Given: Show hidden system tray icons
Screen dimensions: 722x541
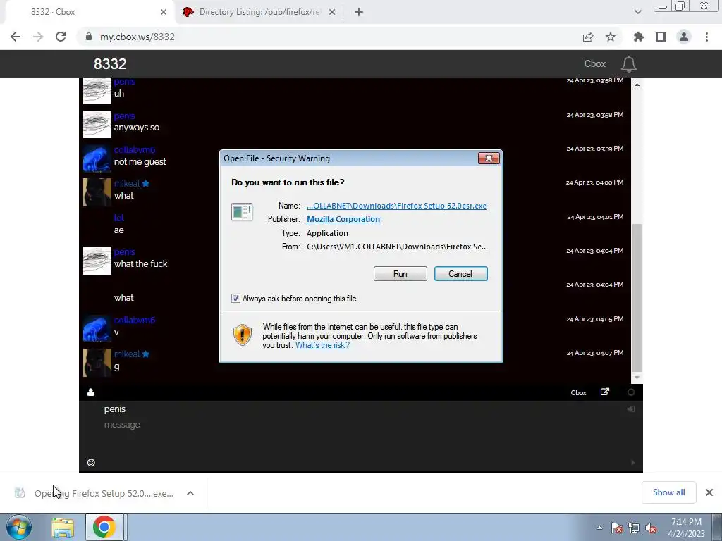Looking at the screenshot, I should [x=599, y=528].
